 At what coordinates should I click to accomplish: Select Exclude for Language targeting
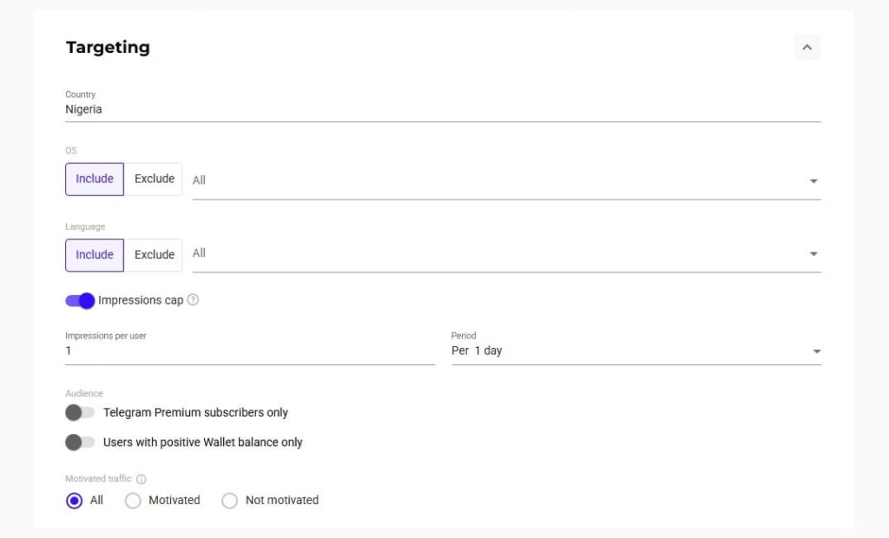(154, 255)
